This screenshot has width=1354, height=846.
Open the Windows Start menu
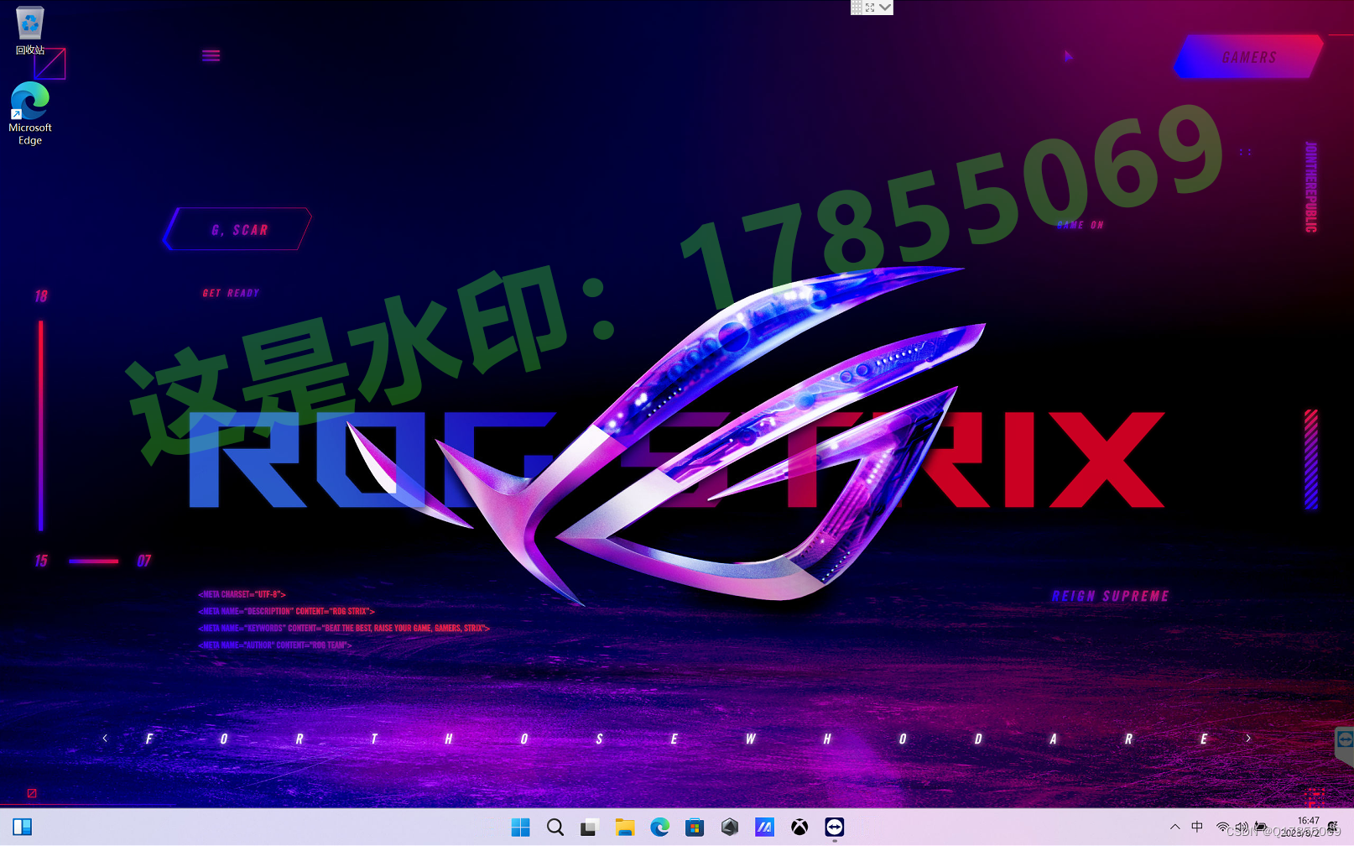click(520, 828)
